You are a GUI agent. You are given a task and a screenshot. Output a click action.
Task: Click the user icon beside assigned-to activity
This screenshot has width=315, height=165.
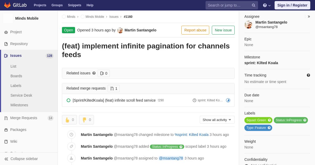pos(71,158)
